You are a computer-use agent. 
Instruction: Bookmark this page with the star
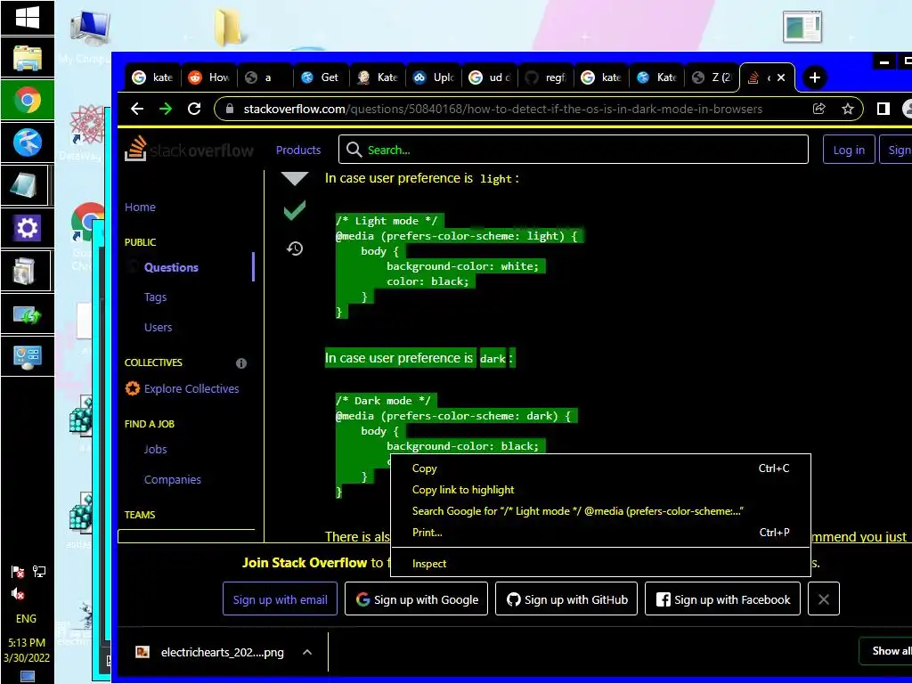tap(848, 109)
